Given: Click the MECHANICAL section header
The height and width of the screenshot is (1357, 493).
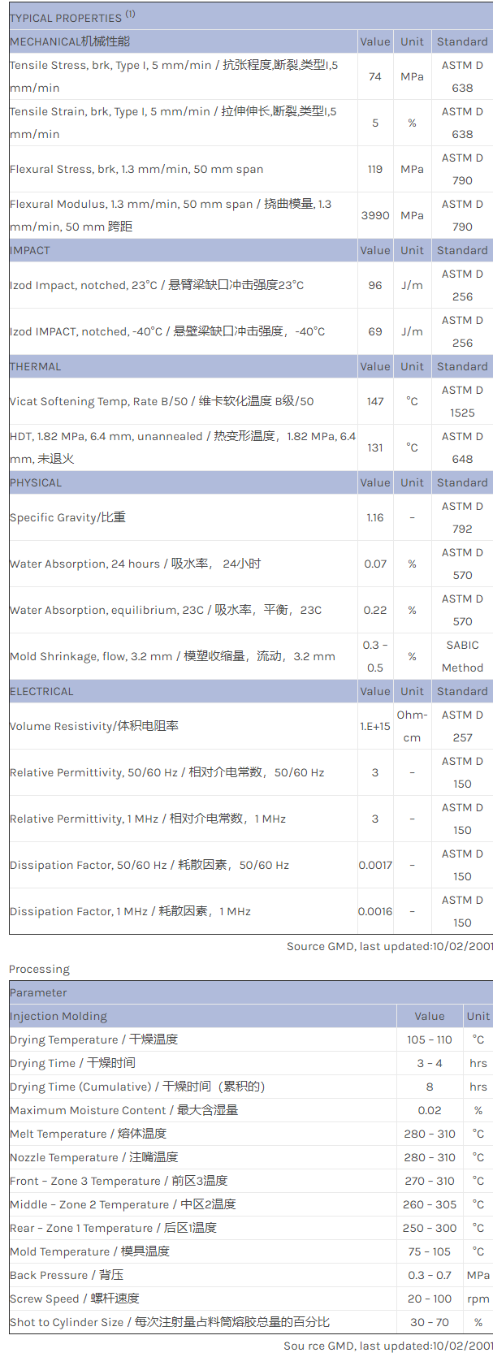Looking at the screenshot, I should (x=70, y=41).
